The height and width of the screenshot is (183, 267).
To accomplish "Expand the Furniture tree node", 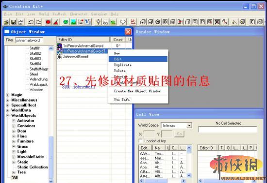I will (x=14, y=141).
